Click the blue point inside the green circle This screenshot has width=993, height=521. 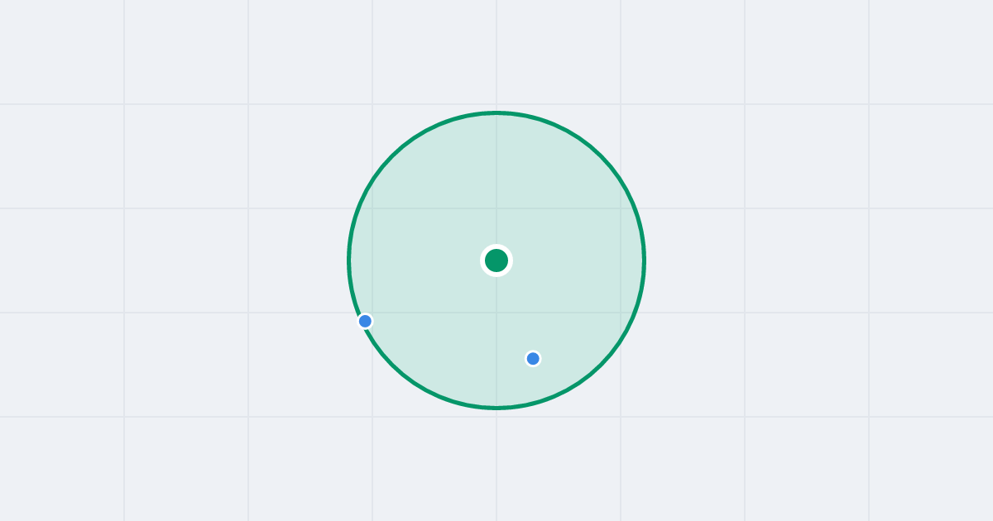click(533, 358)
